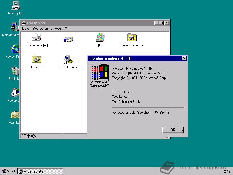Open the Bearbeiten menu

(40, 29)
